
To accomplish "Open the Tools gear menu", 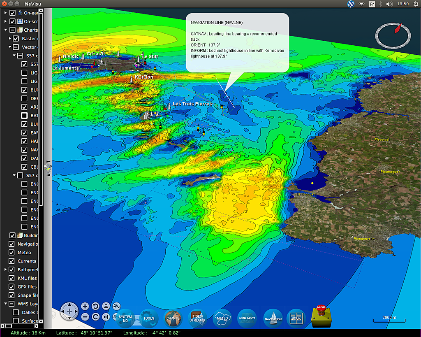I will pos(149,318).
